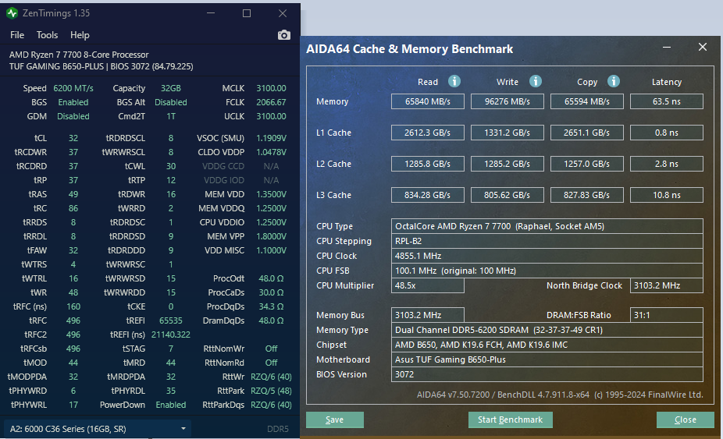The height and width of the screenshot is (439, 723).
Task: Minimize the AIDA64 benchmark window
Action: [667, 48]
